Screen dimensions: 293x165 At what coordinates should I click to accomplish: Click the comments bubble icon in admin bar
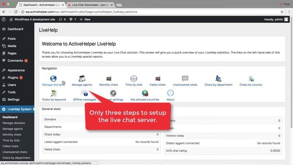[x=71, y=19]
